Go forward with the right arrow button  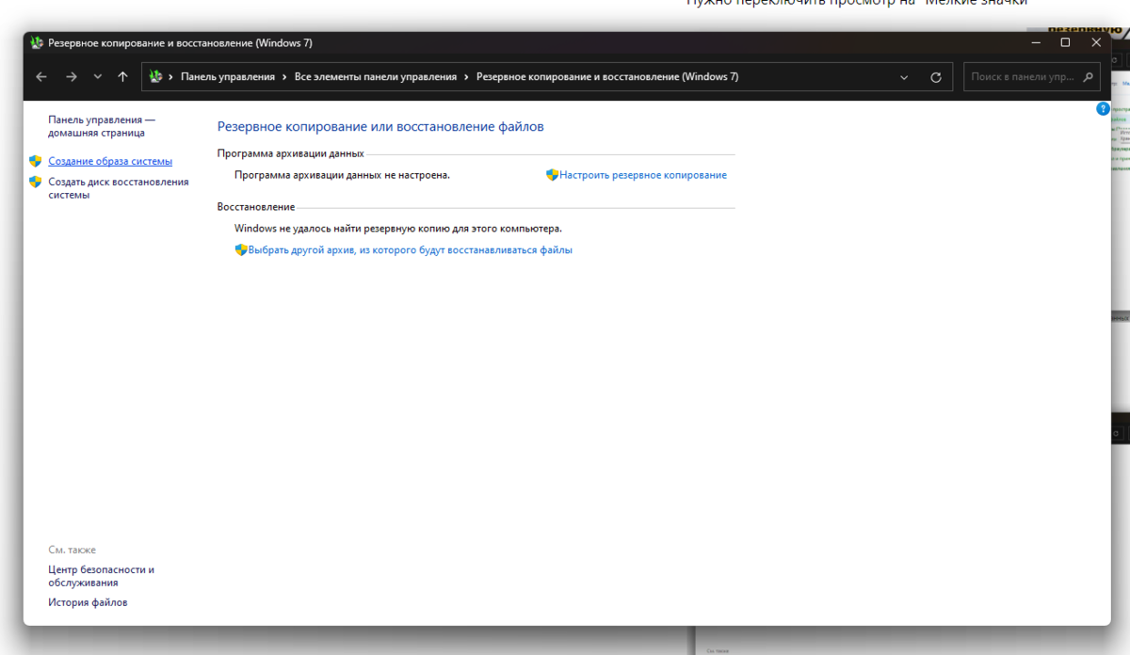click(72, 77)
